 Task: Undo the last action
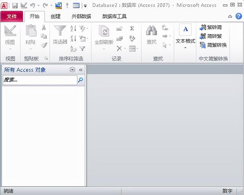(32, 6)
